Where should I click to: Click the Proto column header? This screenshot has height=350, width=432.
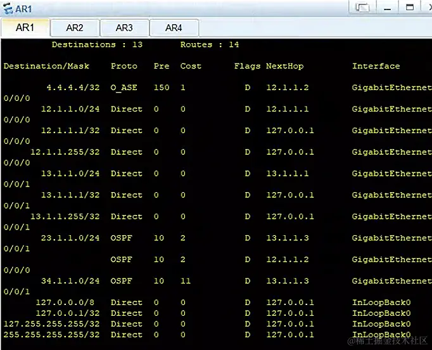coord(124,66)
